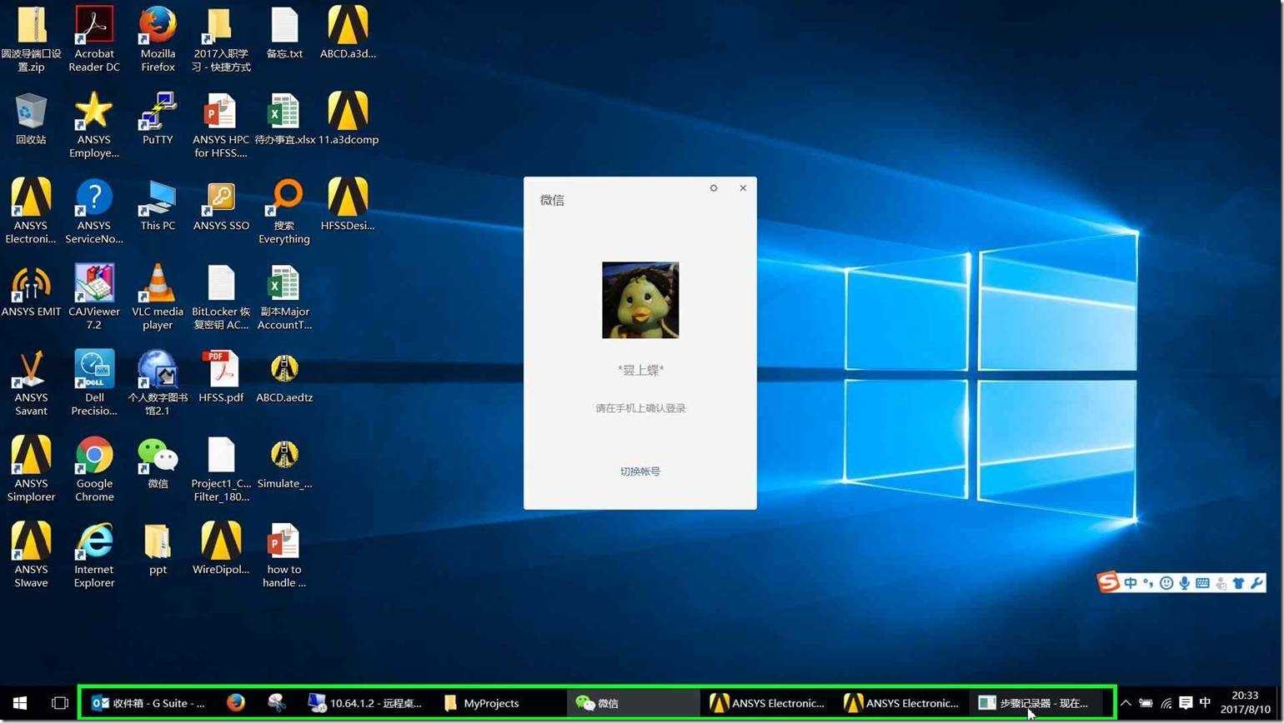1284x723 pixels.
Task: Select Internet Explorer desktop shortcut
Action: (93, 554)
